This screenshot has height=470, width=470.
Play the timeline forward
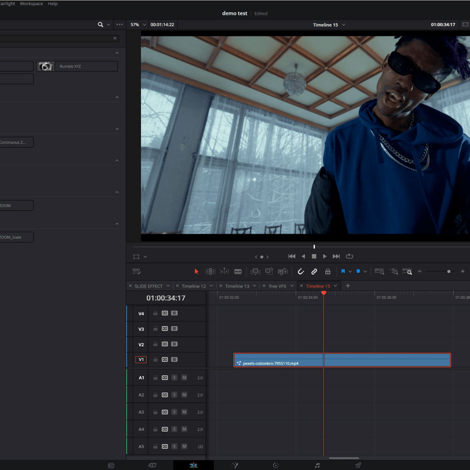tap(325, 256)
